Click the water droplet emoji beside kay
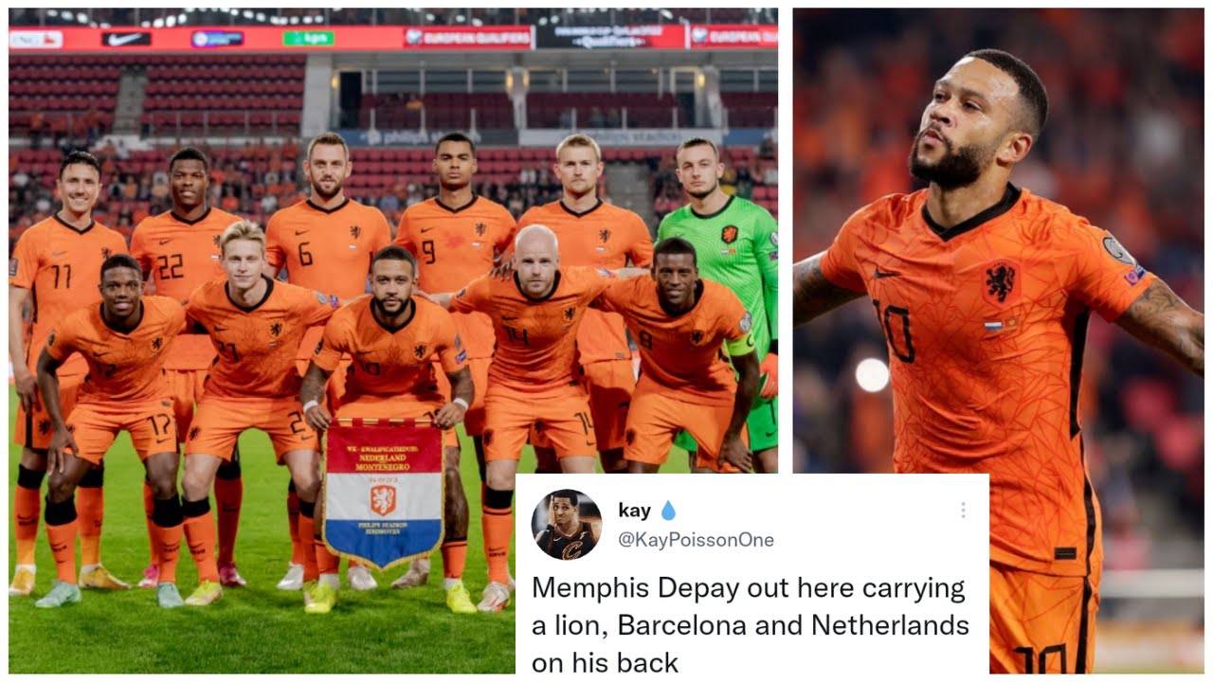This screenshot has height=682, width=1213. (668, 511)
